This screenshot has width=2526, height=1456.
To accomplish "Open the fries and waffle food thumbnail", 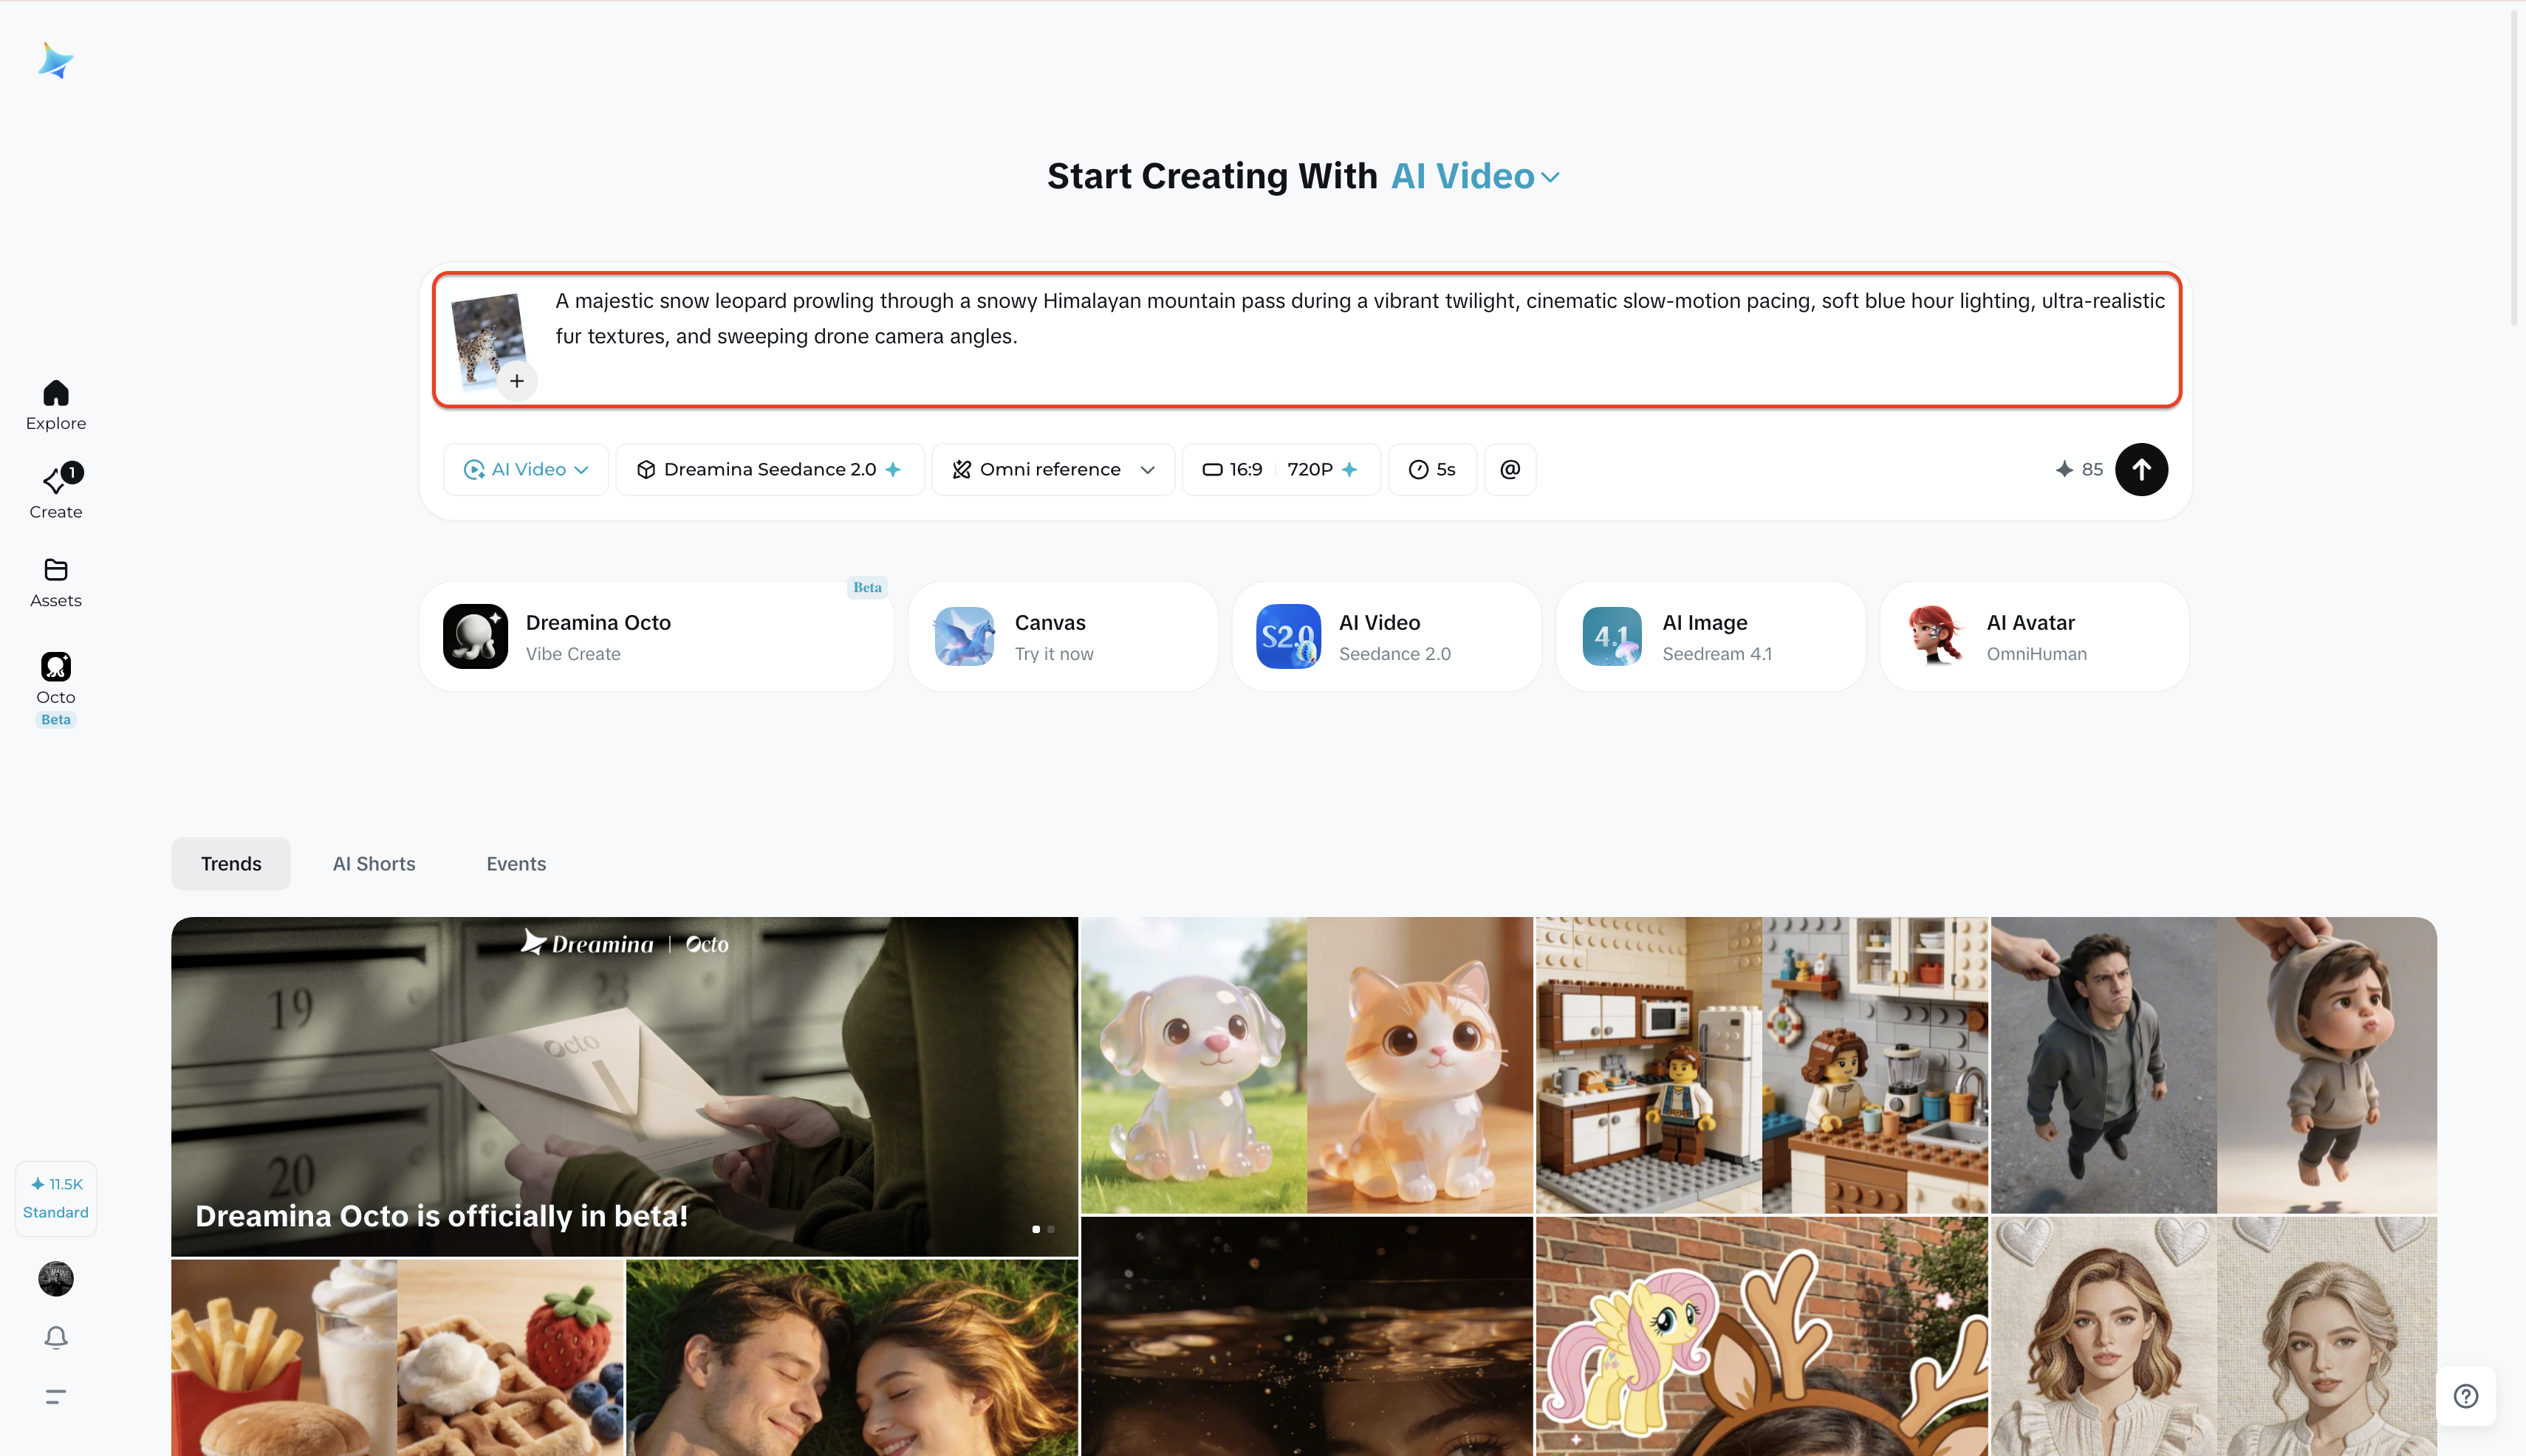I will (x=397, y=1358).
